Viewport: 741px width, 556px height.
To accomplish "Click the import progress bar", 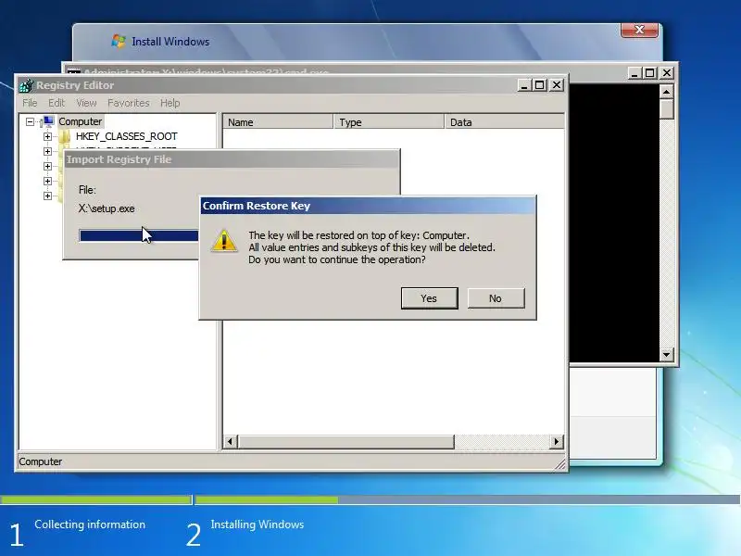I will [x=138, y=235].
